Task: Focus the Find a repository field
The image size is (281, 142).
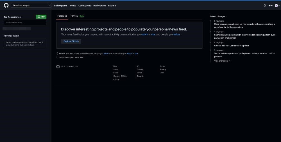Action: pyautogui.click(x=25, y=22)
